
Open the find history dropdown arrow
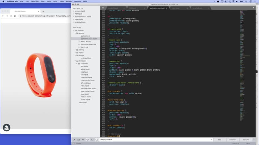[x=211, y=140]
